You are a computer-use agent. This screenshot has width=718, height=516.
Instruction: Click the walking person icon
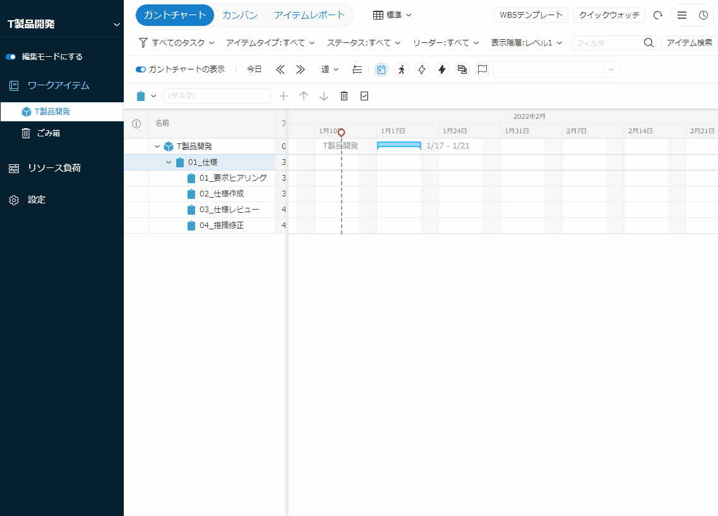402,69
